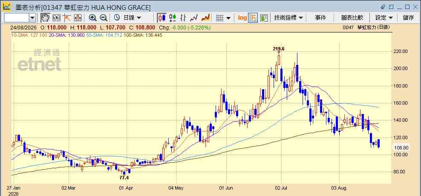Click the binoculars-style view icon
The height and width of the screenshot is (196, 421).
(x=56, y=18)
